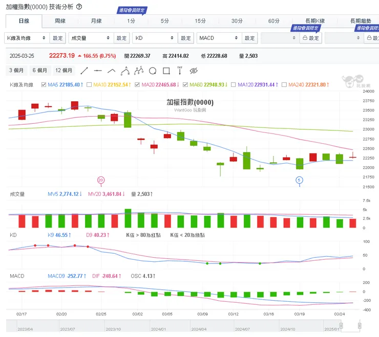Select the circle drawing tool

[x=153, y=71]
